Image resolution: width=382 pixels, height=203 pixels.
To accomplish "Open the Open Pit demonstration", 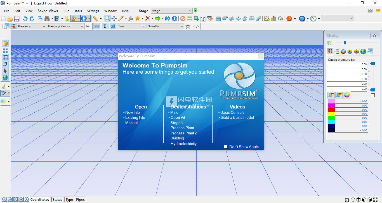I will pyautogui.click(x=178, y=117).
